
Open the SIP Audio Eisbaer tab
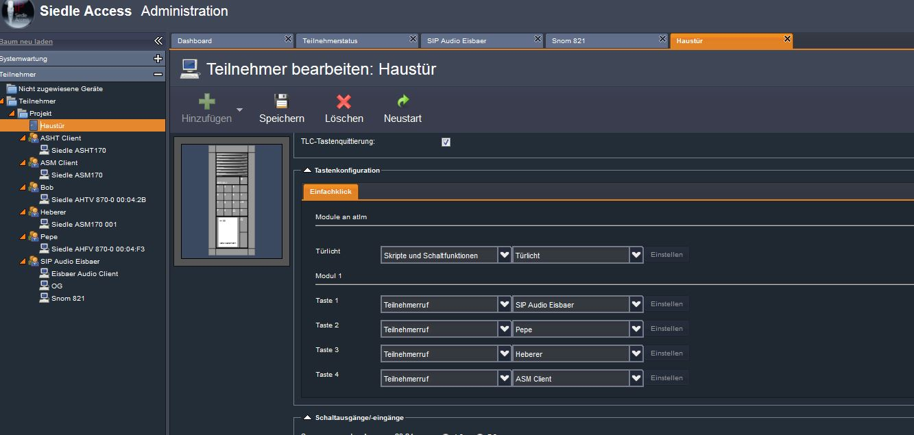(x=482, y=41)
